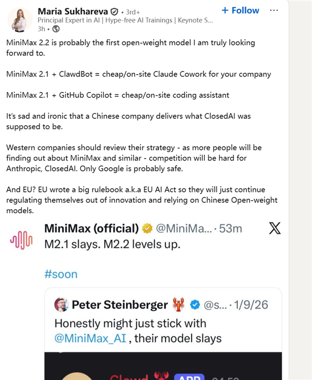Image resolution: width=312 pixels, height=380 pixels.
Task: Follow Maria Sukhareva
Action: point(240,10)
